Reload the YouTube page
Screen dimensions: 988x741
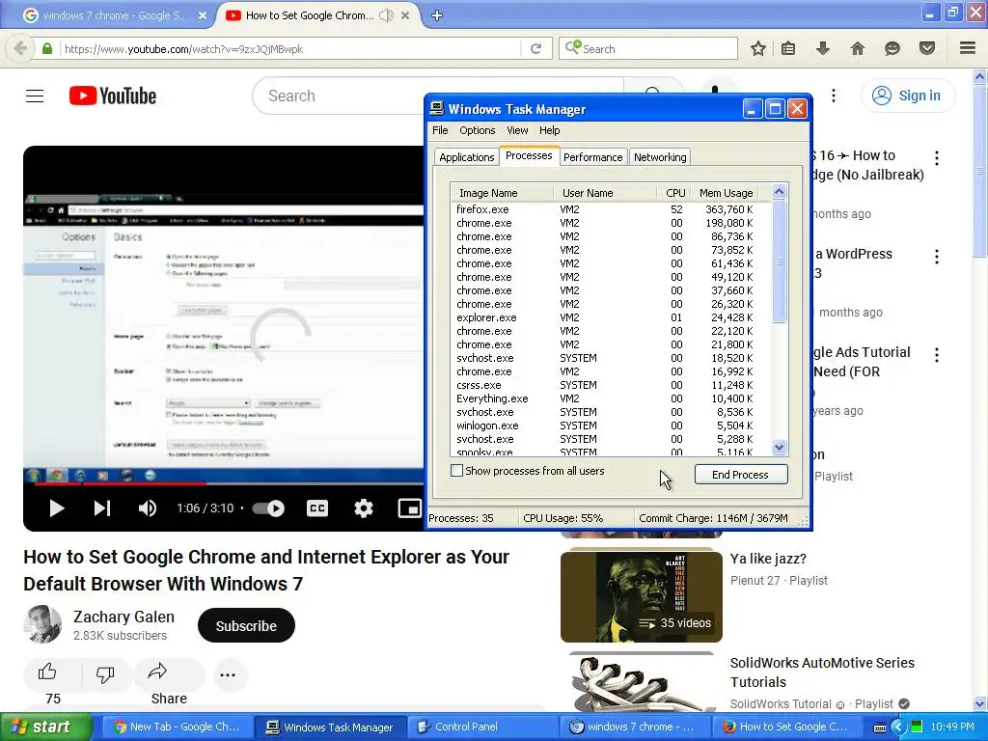536,48
